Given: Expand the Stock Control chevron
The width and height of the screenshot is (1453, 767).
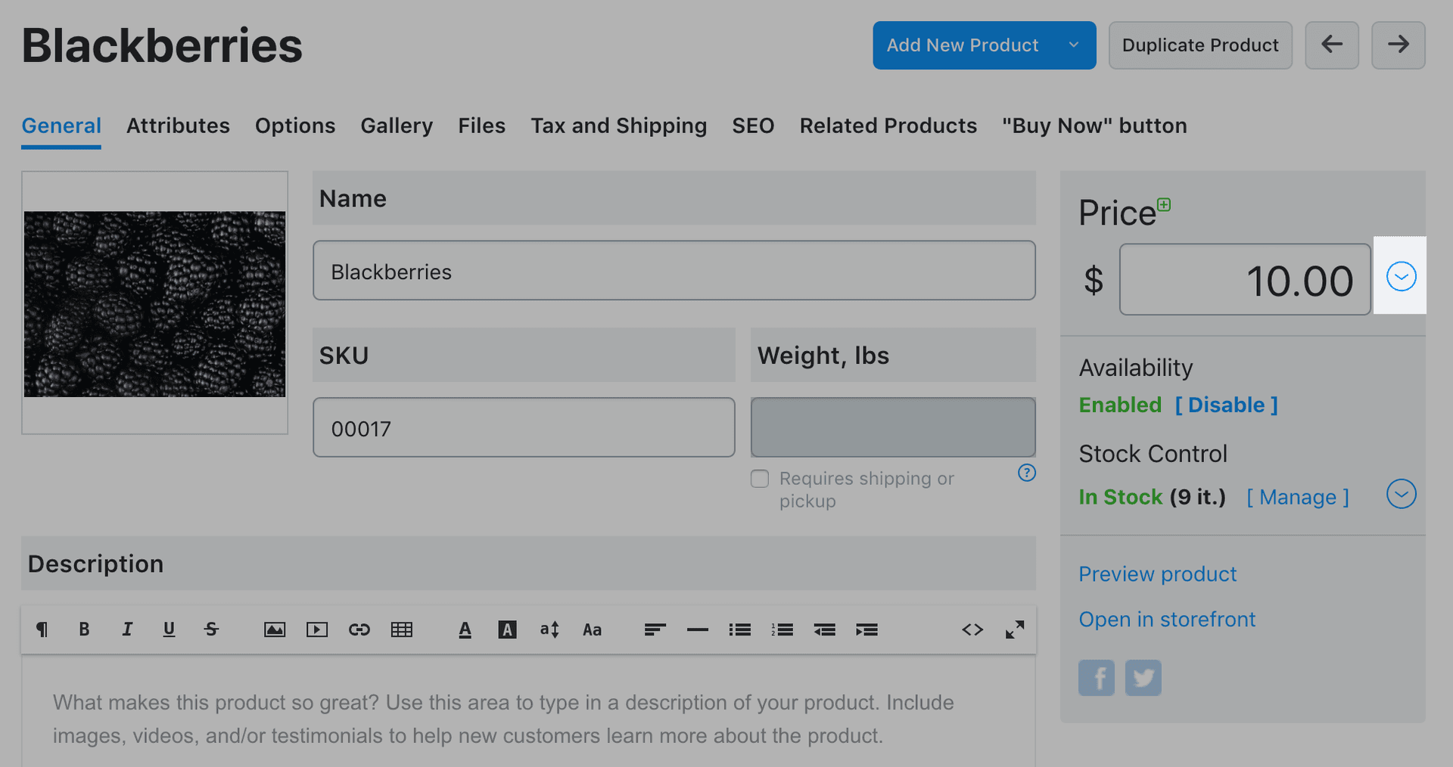Looking at the screenshot, I should [1401, 494].
